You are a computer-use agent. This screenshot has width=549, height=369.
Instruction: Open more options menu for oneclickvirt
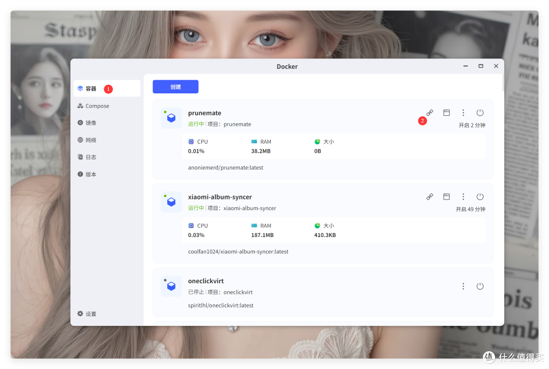pyautogui.click(x=463, y=286)
